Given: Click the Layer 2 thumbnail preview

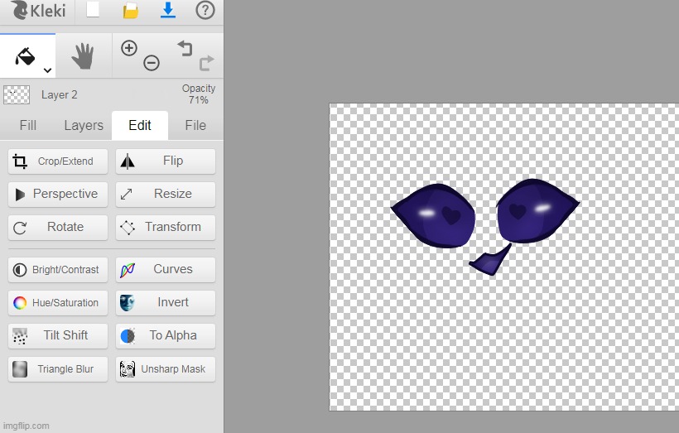Looking at the screenshot, I should pyautogui.click(x=17, y=94).
